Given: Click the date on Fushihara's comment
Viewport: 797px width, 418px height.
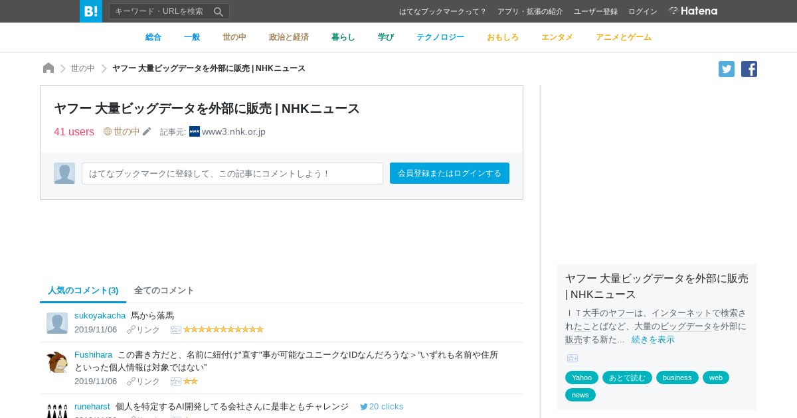Looking at the screenshot, I should (x=96, y=381).
